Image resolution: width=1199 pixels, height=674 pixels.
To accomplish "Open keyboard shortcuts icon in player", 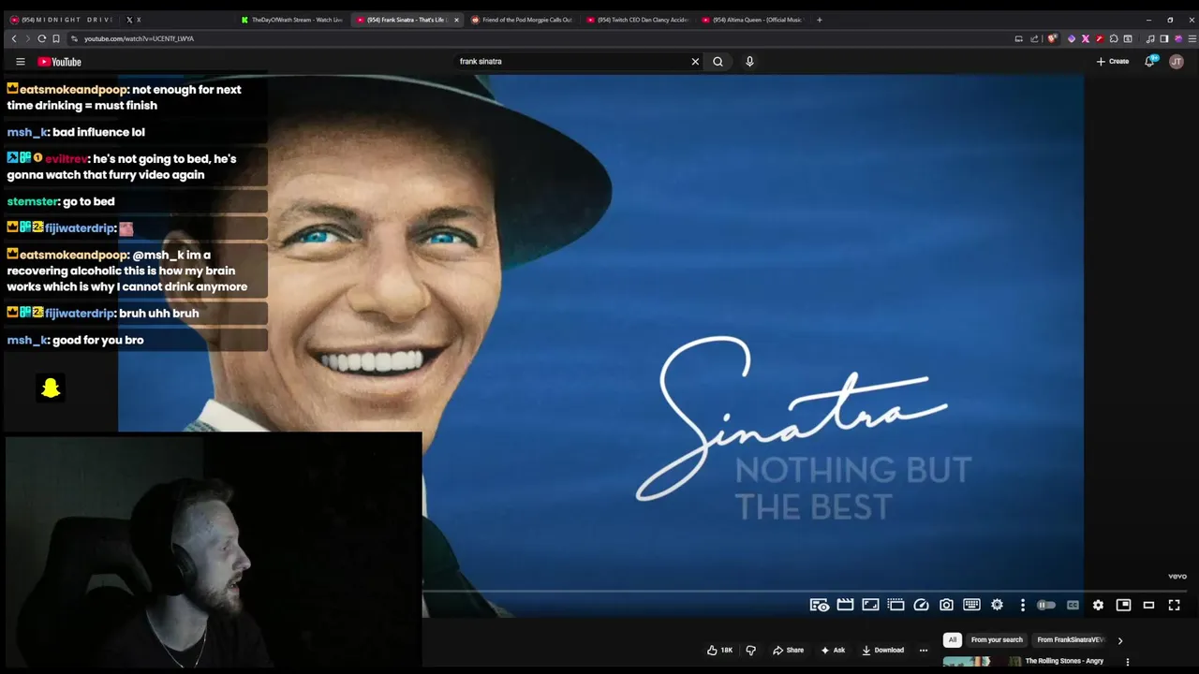I will [x=971, y=605].
